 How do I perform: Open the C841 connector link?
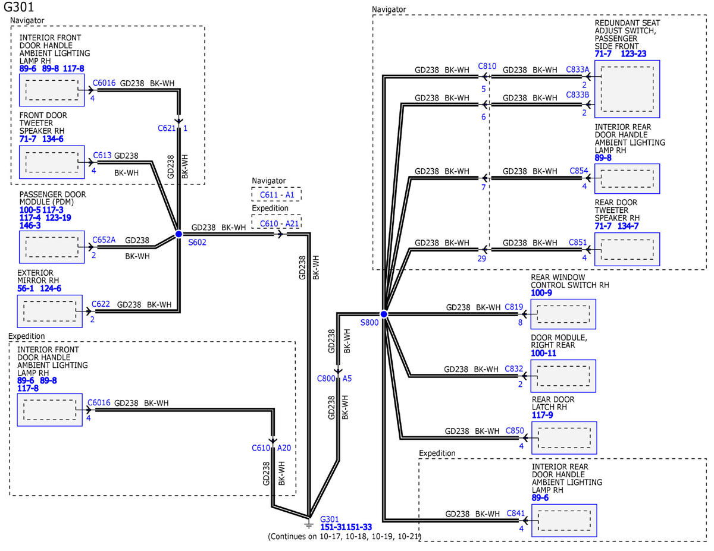coord(515,512)
